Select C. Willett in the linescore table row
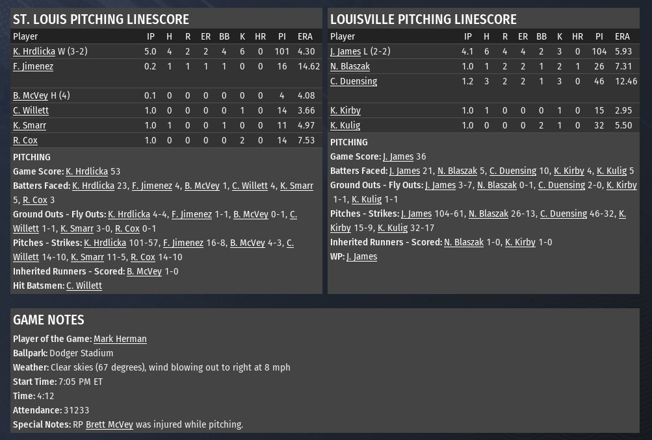652x440 pixels. click(x=31, y=110)
